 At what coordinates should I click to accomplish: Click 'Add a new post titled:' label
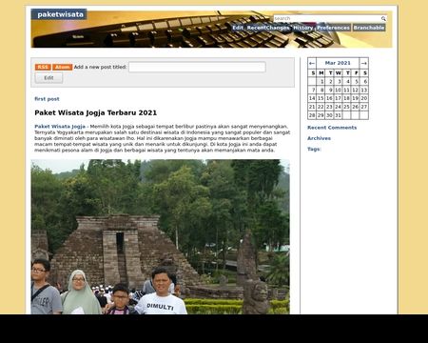pos(100,67)
